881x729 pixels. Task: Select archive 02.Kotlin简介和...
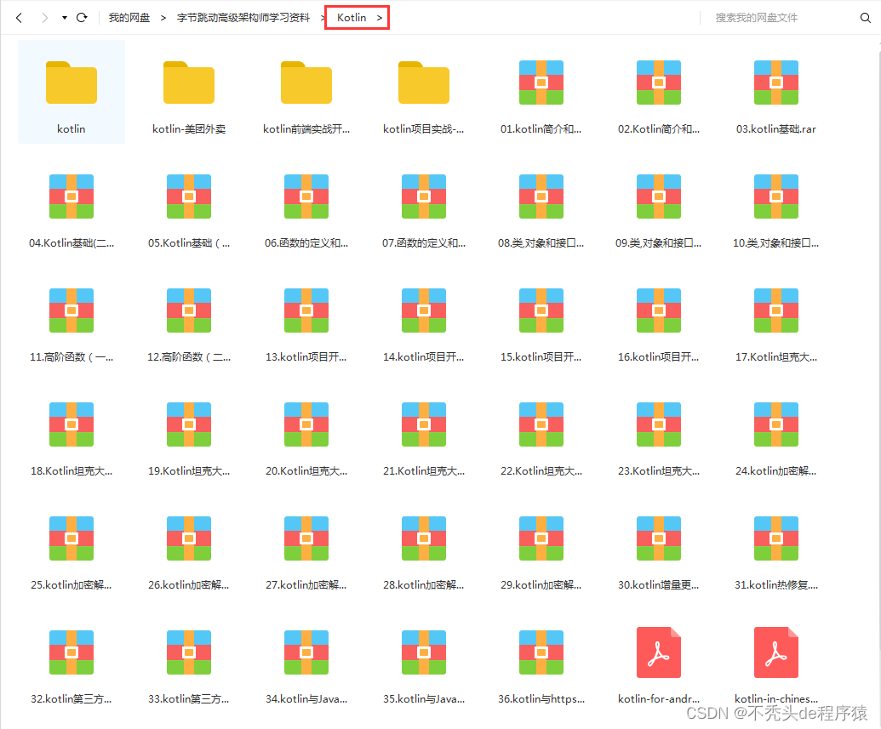pyautogui.click(x=659, y=83)
